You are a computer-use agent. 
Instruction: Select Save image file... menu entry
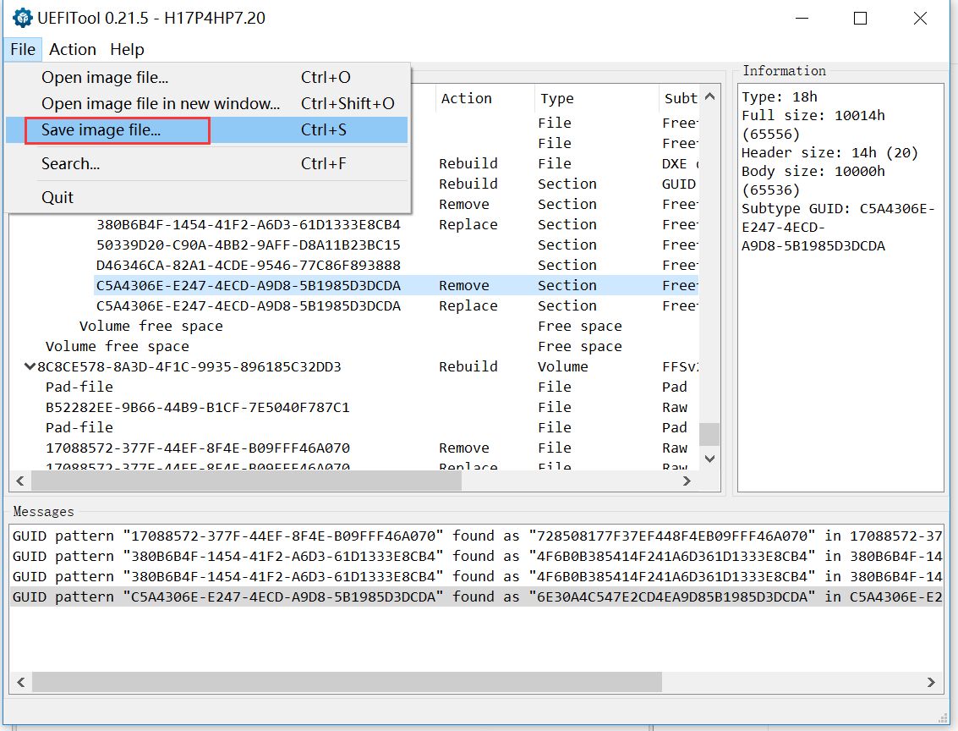(x=206, y=130)
